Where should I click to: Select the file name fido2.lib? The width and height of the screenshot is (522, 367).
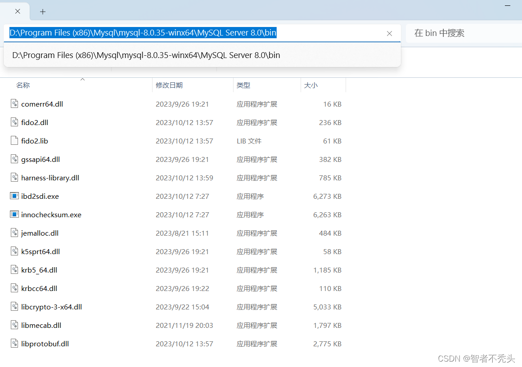pyautogui.click(x=35, y=141)
